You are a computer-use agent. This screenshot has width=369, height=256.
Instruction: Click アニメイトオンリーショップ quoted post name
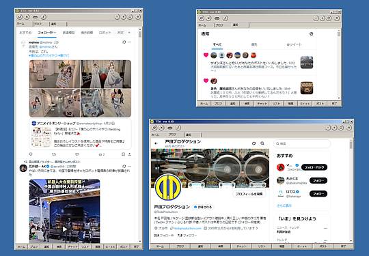tap(56, 123)
